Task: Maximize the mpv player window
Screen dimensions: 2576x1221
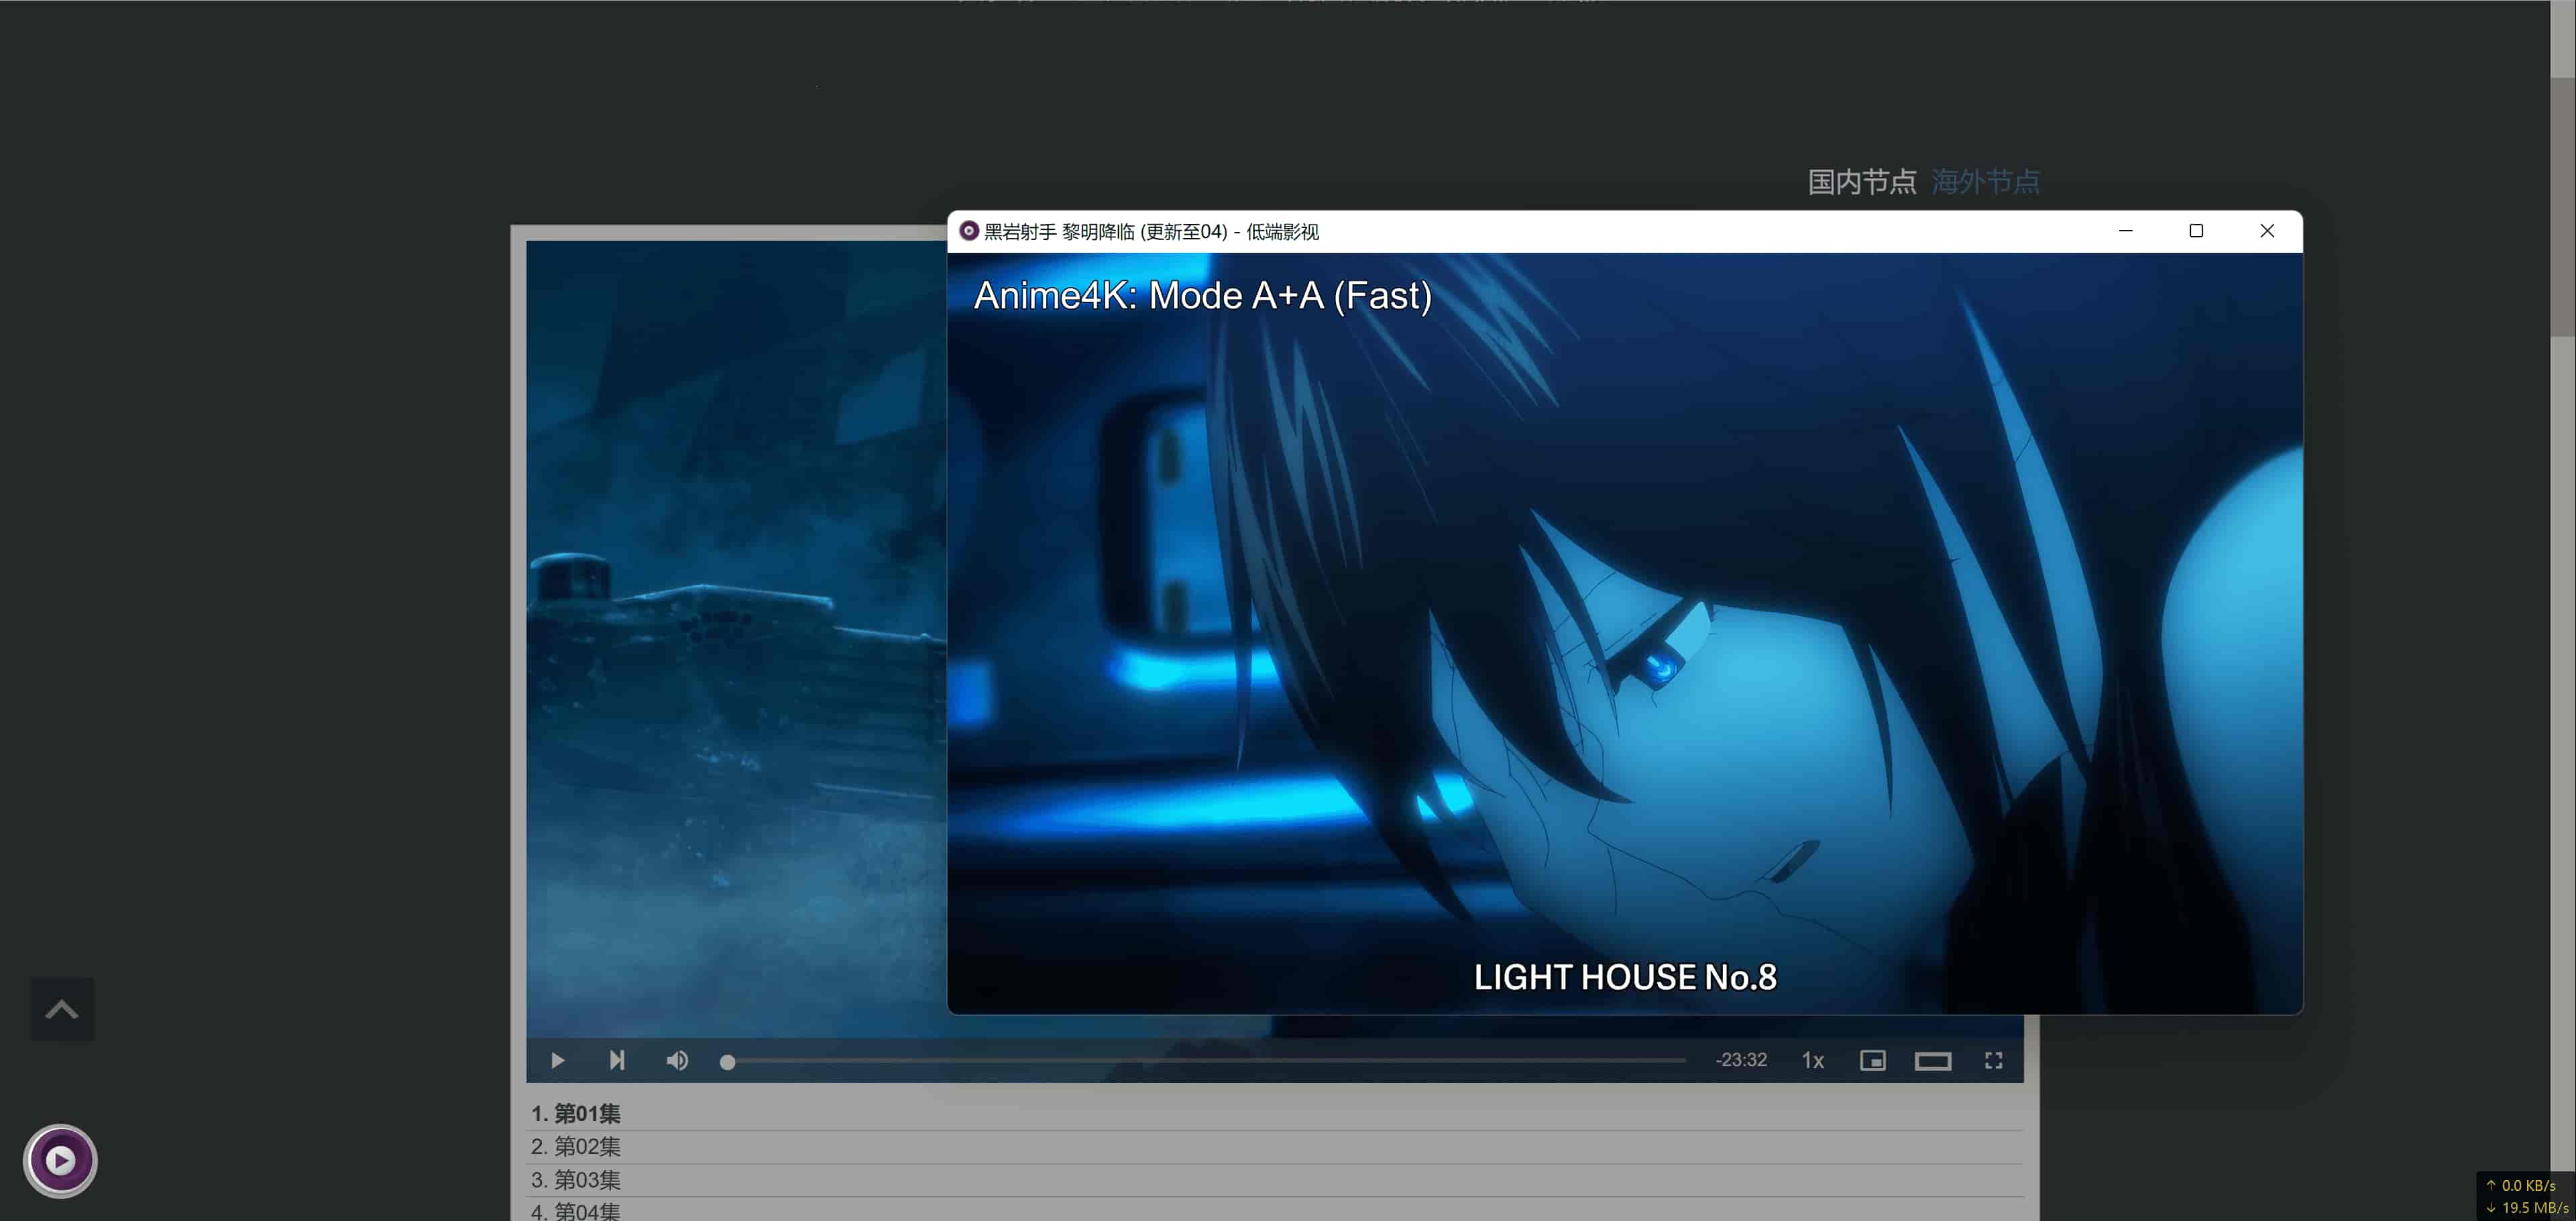Action: (2196, 231)
